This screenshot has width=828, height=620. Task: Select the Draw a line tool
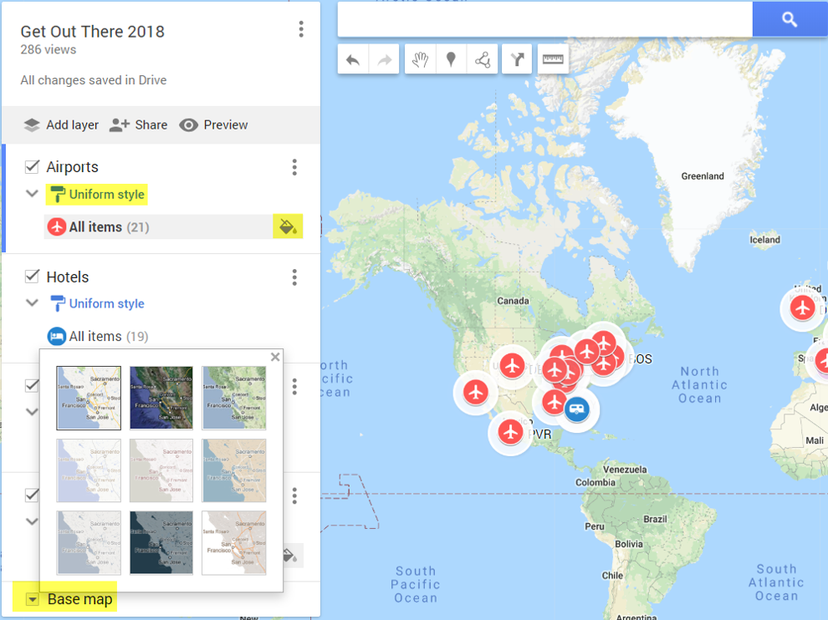482,59
